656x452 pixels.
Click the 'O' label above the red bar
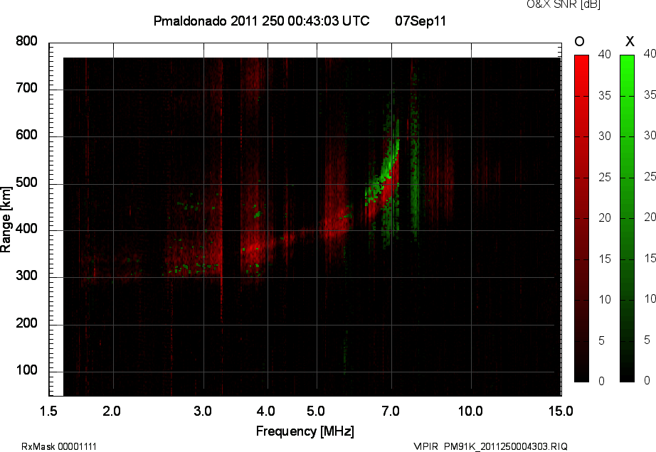(579, 41)
